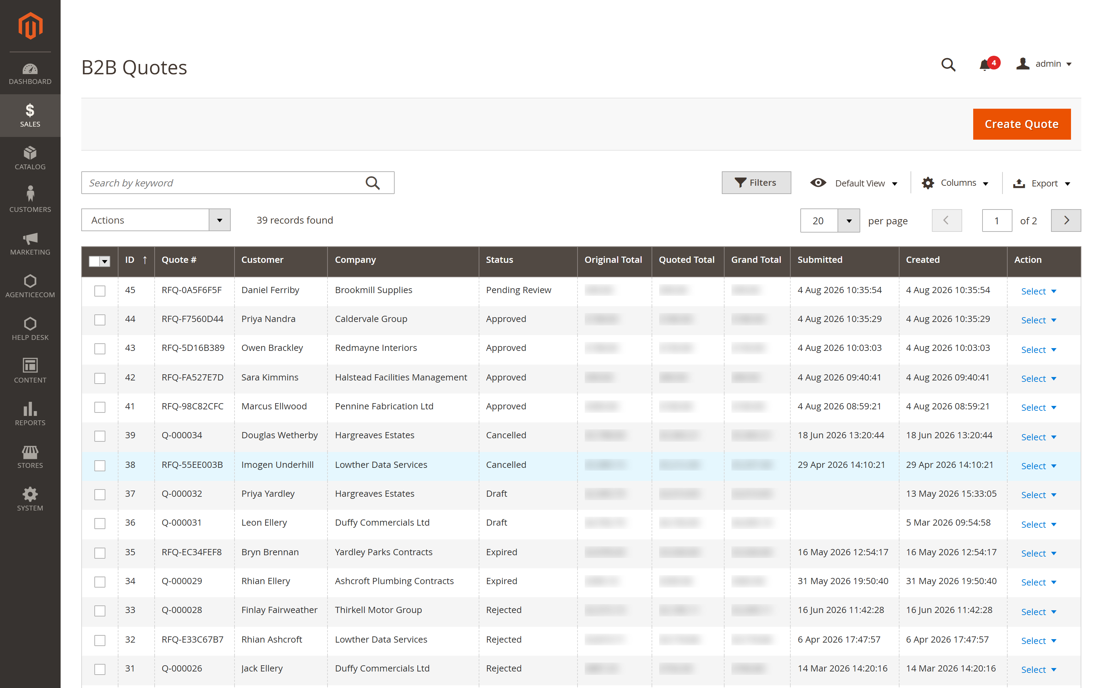
Task: Click the ID sort arrow
Action: tap(145, 260)
